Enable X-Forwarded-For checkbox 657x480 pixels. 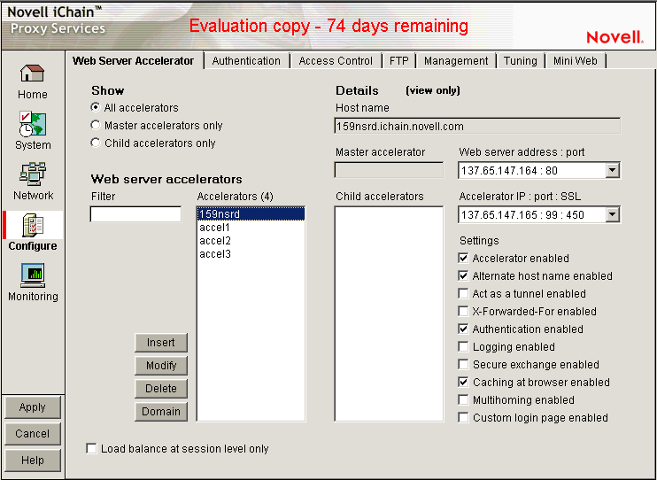tap(463, 312)
